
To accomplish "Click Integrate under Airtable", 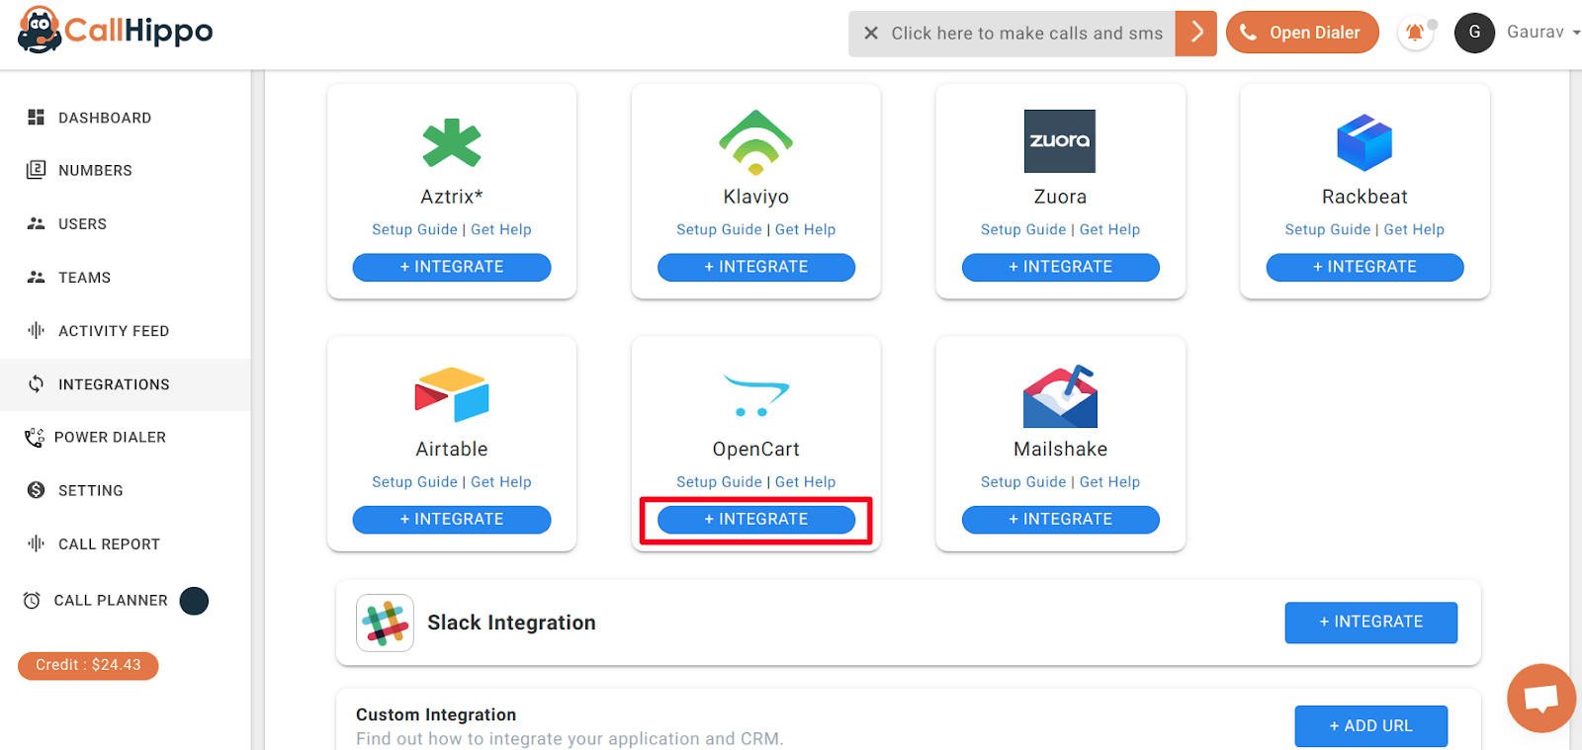I will (x=452, y=519).
